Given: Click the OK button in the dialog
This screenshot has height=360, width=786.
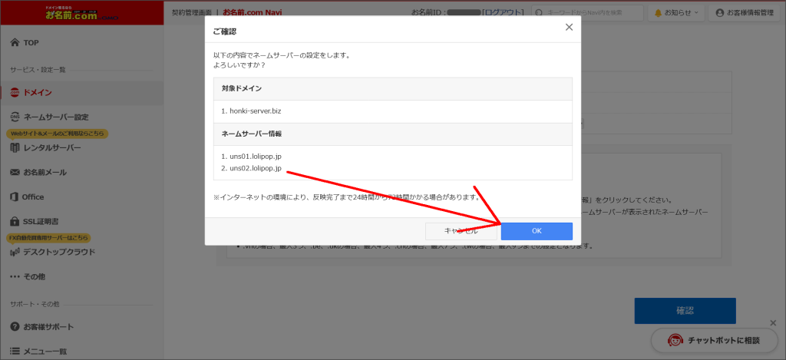Looking at the screenshot, I should click(x=537, y=231).
